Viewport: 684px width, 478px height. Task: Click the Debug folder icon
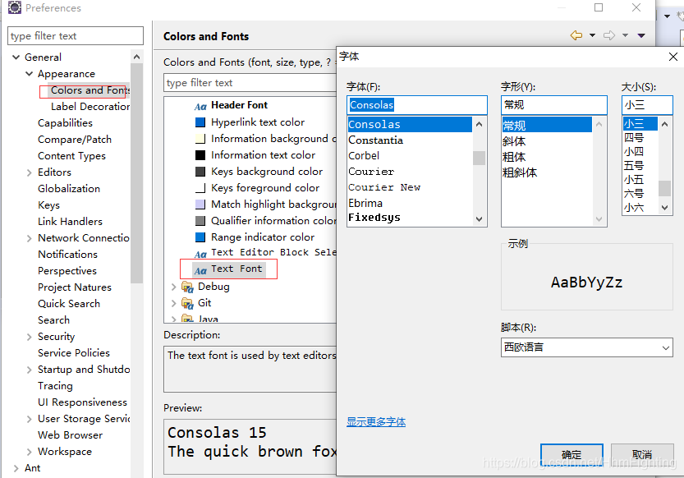coord(187,287)
